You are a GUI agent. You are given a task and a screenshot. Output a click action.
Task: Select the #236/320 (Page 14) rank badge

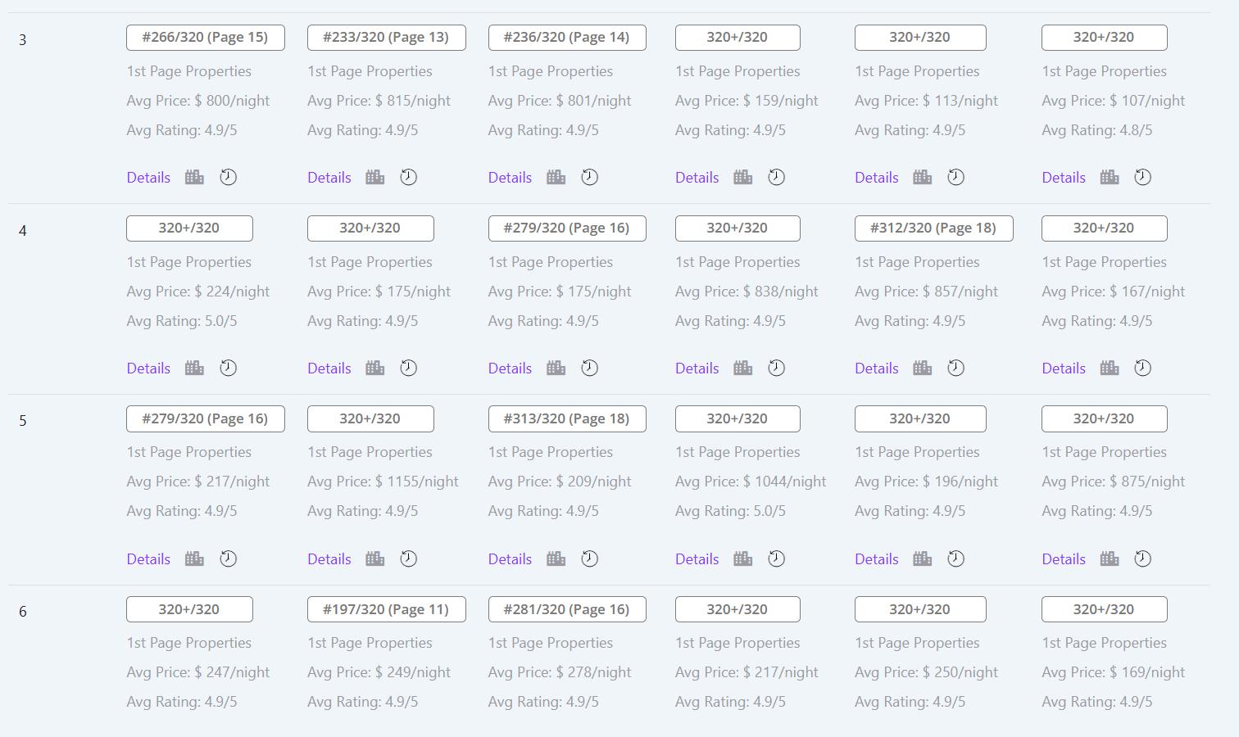click(567, 38)
